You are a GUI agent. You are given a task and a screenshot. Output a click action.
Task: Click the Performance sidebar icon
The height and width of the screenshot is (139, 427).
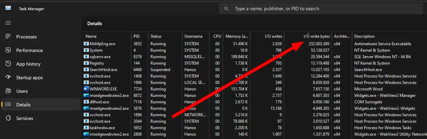pos(8,50)
